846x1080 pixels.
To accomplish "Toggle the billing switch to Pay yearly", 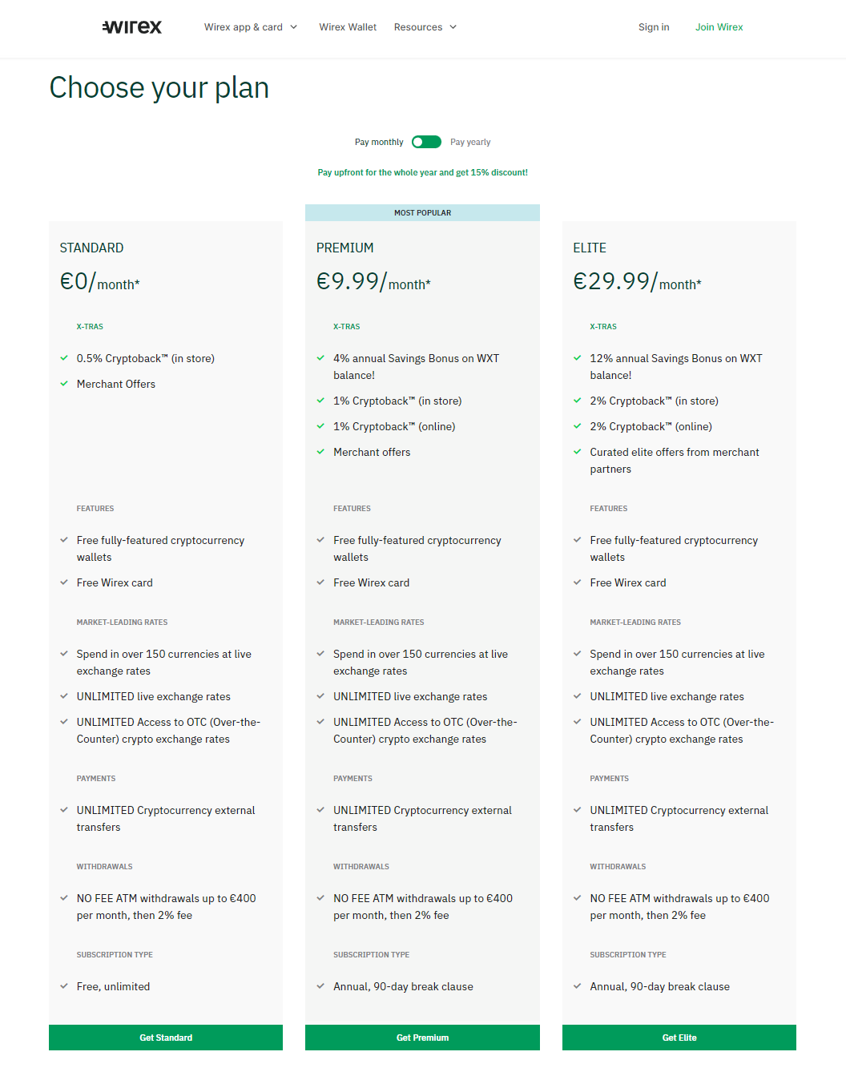I will pos(426,142).
